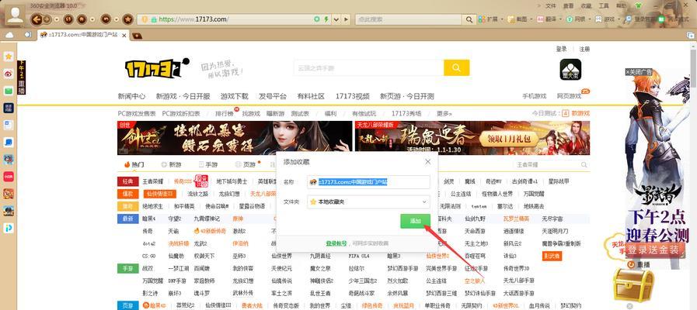Viewport: 697px width, 310px height.
Task: Click 发号平台 navigation link
Action: pos(273,96)
